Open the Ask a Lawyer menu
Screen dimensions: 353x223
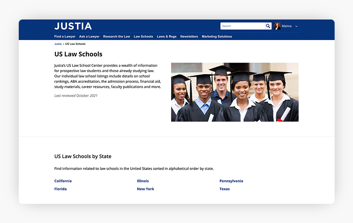[x=89, y=36]
